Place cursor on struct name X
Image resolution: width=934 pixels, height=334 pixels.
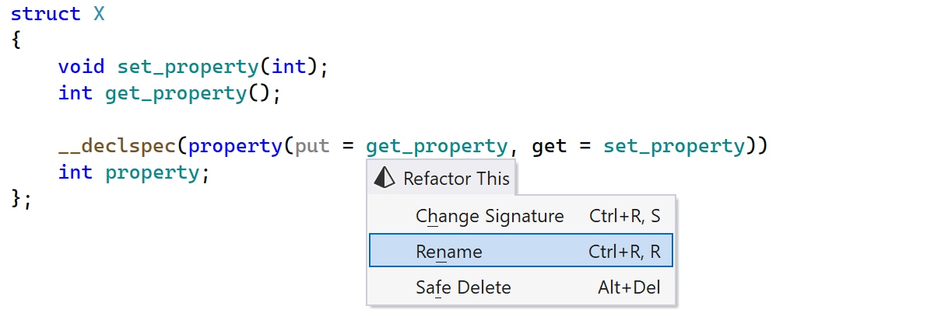click(x=99, y=14)
